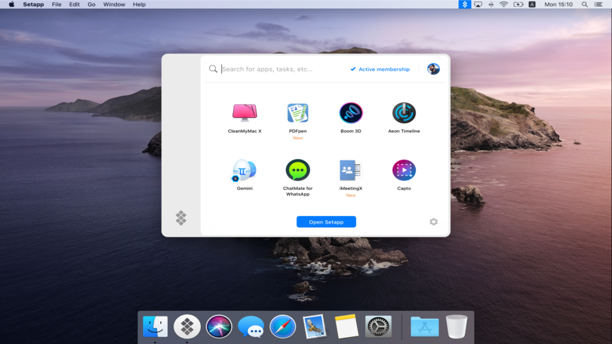Click Setapp logo in the sidebar

[x=181, y=218]
